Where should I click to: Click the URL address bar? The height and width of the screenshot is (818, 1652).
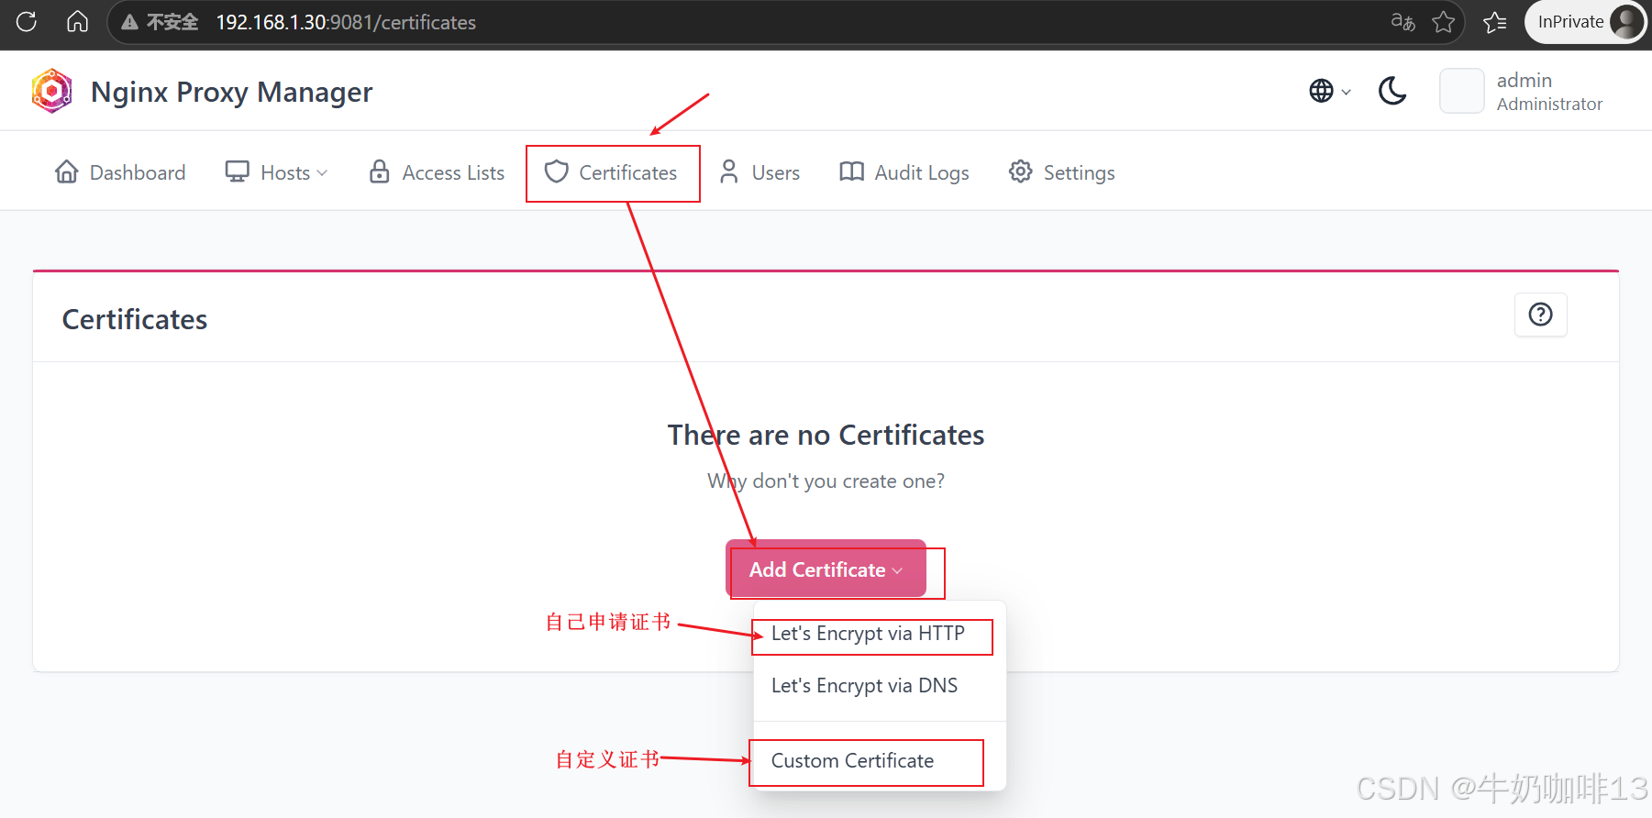click(786, 22)
